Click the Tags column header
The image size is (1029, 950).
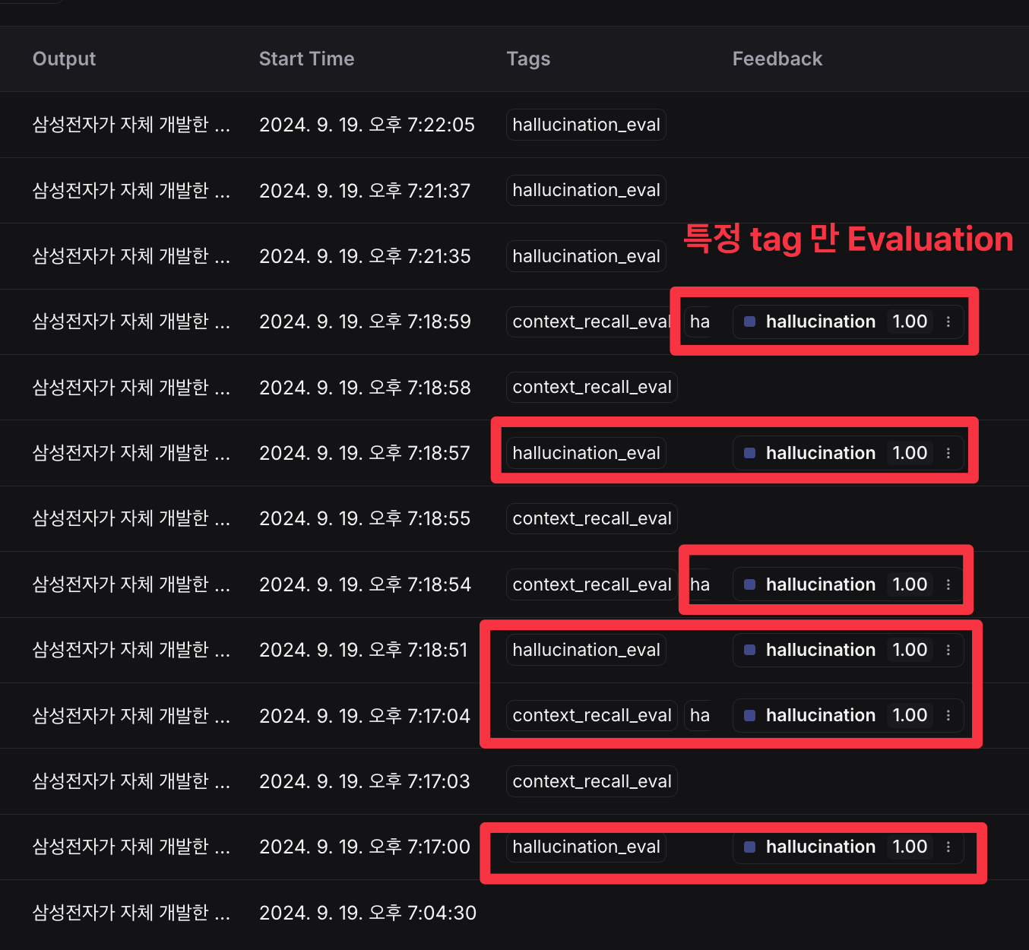(x=528, y=59)
